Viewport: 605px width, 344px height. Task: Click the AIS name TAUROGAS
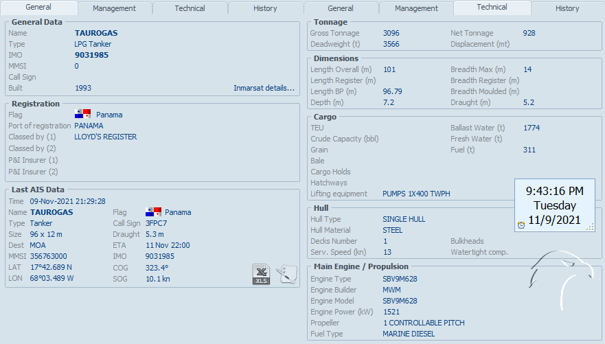52,212
